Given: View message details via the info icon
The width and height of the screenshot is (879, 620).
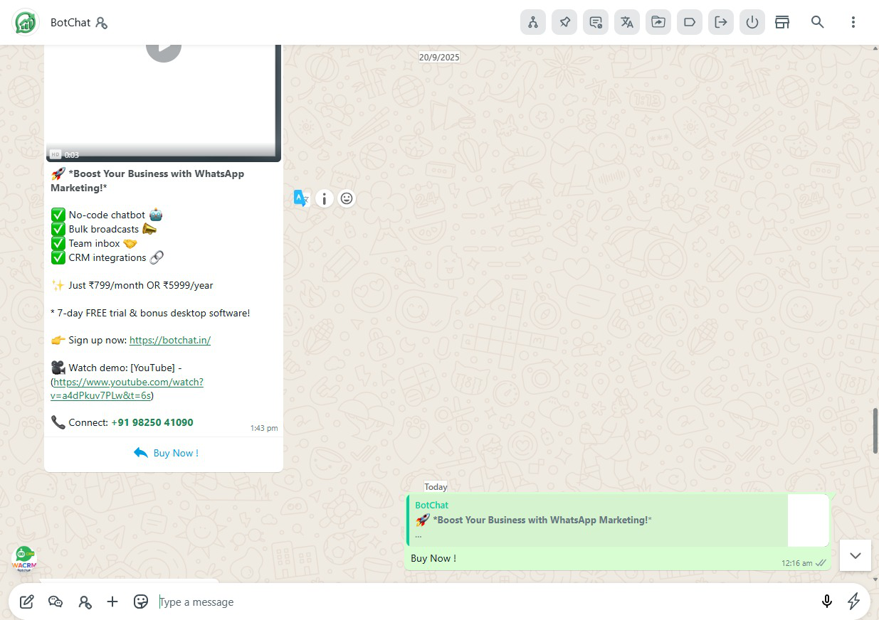Looking at the screenshot, I should (324, 198).
